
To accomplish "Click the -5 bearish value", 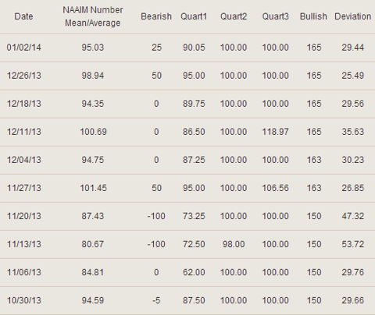I will 156,300.
